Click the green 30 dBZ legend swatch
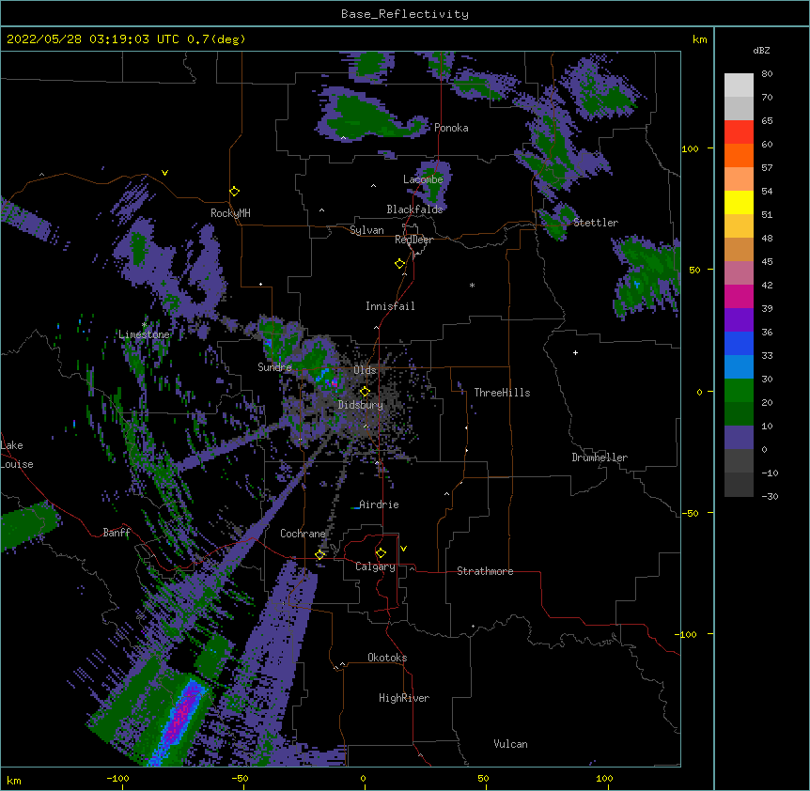 739,391
